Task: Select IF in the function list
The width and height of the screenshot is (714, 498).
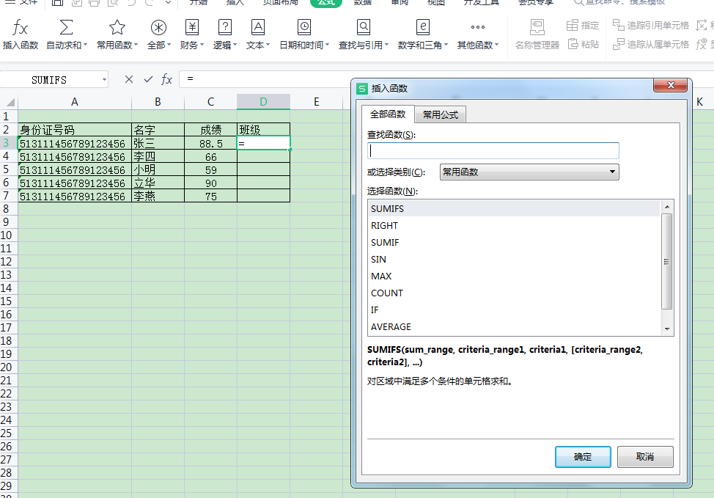Action: pyautogui.click(x=514, y=310)
